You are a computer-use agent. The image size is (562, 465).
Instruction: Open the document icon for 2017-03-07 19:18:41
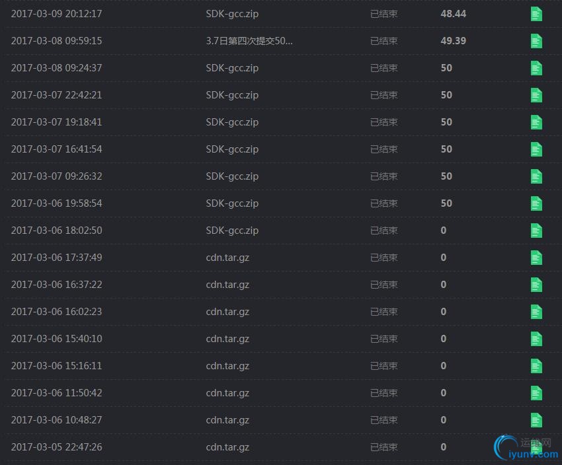click(536, 122)
